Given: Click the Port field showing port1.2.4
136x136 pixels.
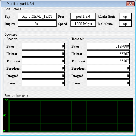Looking at the screenshot, I should pyautogui.click(x=83, y=16).
